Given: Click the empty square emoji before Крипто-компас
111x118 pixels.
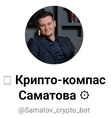Looking at the screenshot, I should click(7, 80).
